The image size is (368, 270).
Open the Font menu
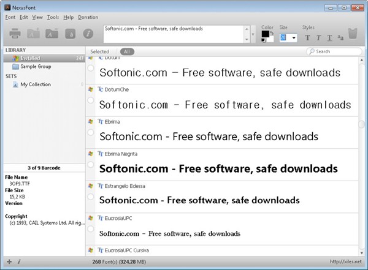pyautogui.click(x=10, y=17)
